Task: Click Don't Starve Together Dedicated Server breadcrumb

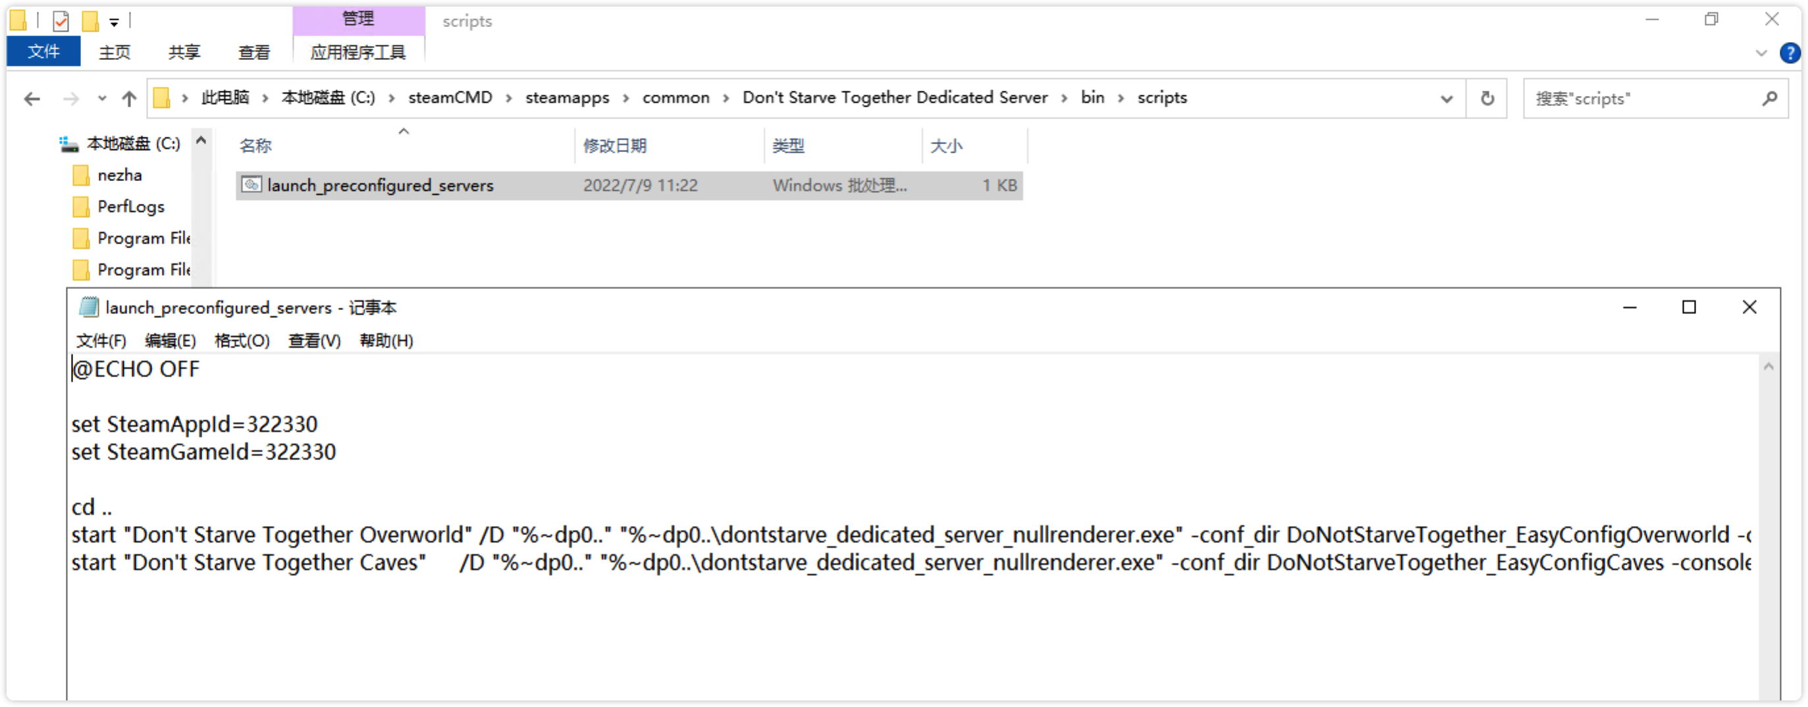Action: [x=895, y=97]
